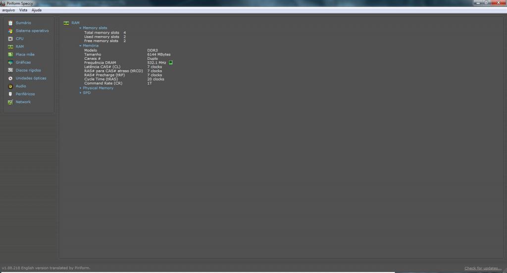Click the '20 clocks' value
Viewport: 507px width, 273px height.
point(155,79)
